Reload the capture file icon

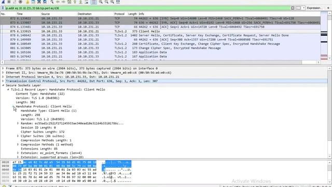[45, 2]
